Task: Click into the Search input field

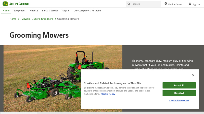Action: pyautogui.click(x=145, y=4)
